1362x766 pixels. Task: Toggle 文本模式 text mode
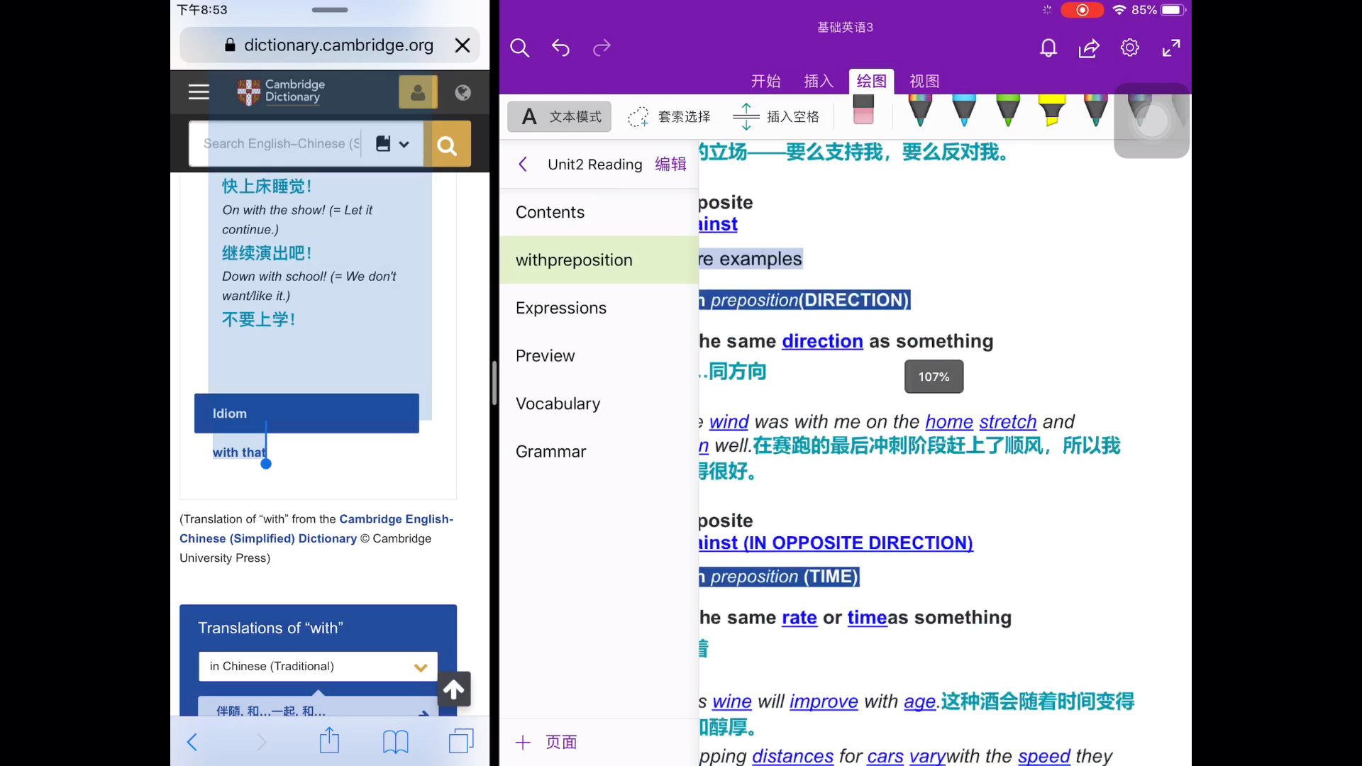560,116
